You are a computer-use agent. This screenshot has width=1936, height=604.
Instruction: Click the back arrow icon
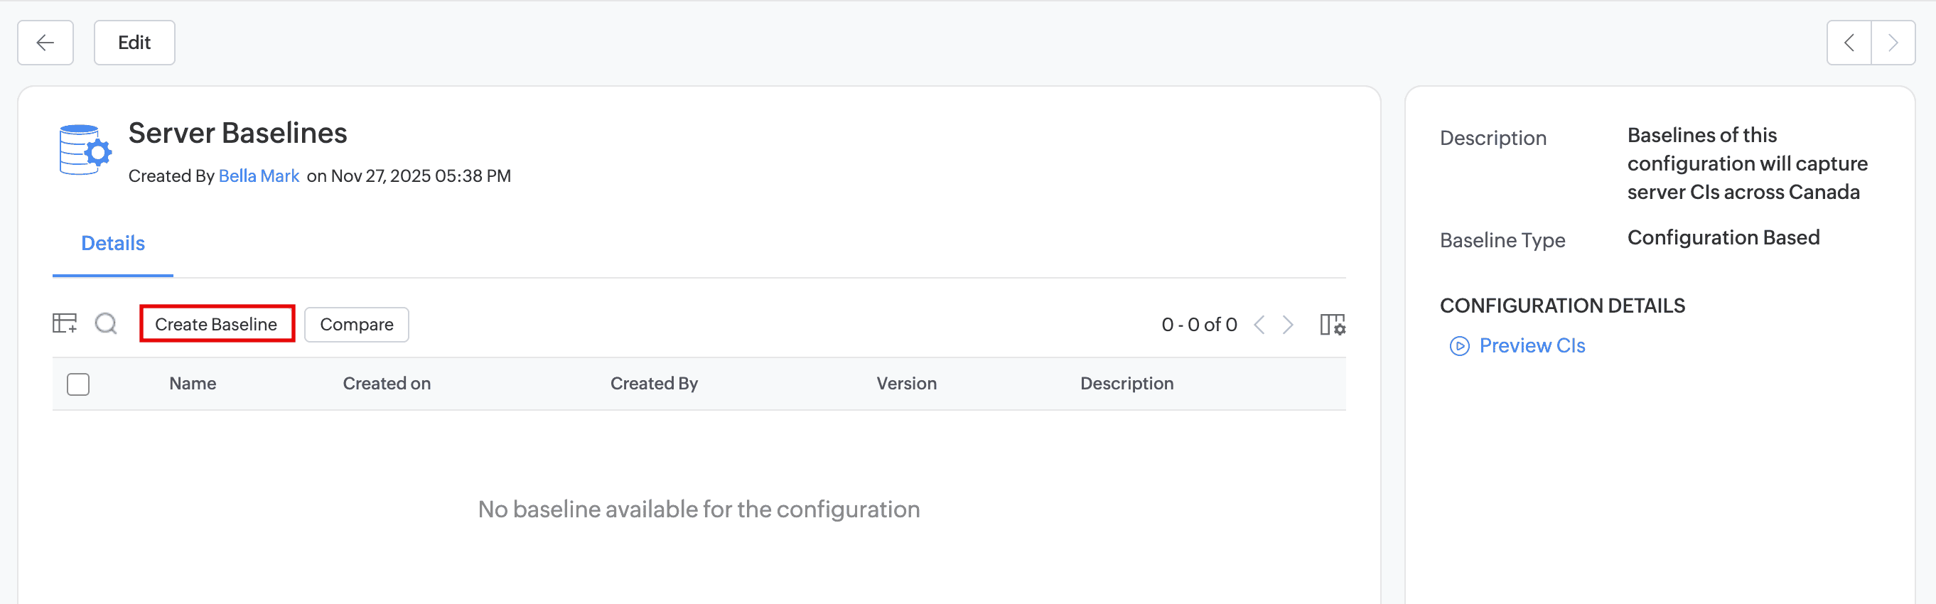pos(45,43)
